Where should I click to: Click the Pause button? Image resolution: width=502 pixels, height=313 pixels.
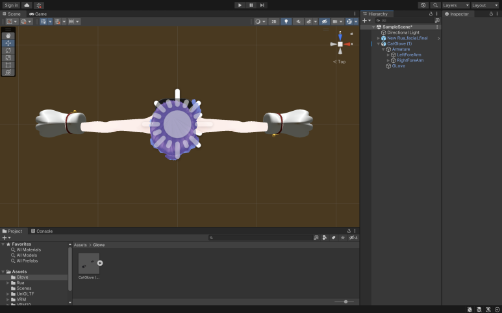tap(251, 5)
